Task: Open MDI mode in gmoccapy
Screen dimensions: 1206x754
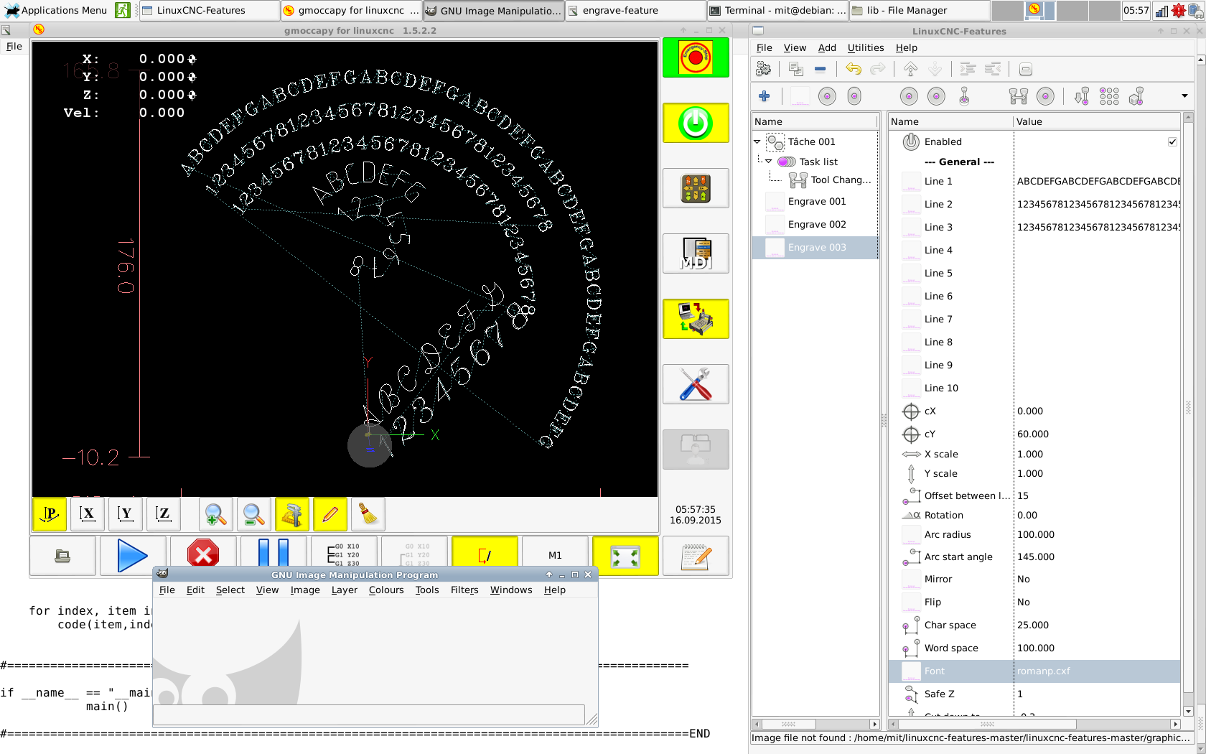Action: 696,253
